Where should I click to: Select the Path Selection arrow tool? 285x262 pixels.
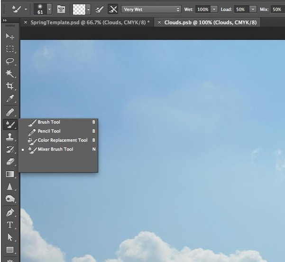10,237
